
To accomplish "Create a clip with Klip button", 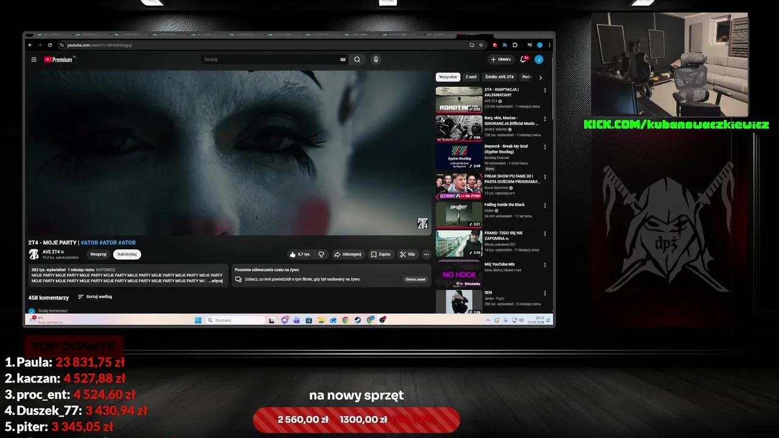I will tap(408, 254).
